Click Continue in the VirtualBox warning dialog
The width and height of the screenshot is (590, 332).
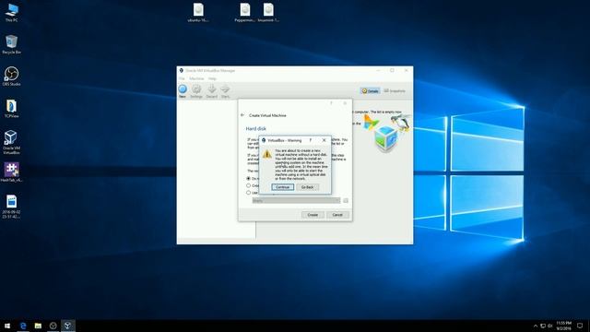pos(283,187)
